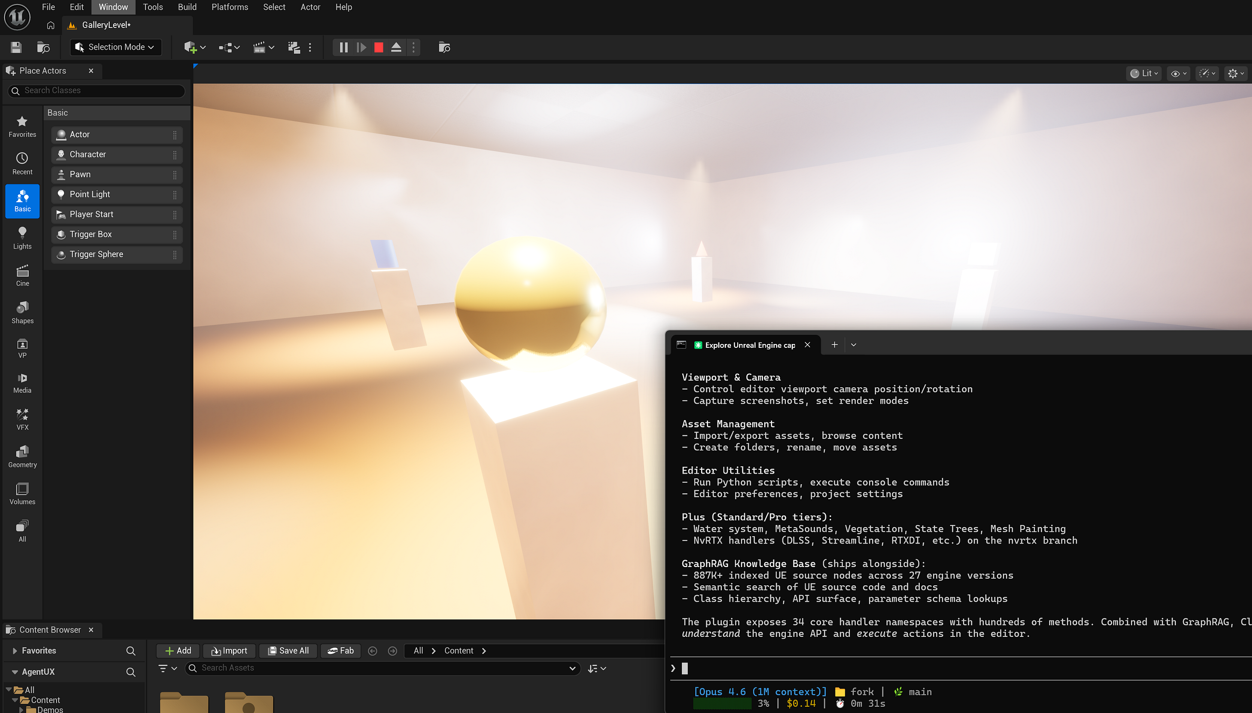Select the Lights category
Screen dimensions: 1252x713
click(22, 238)
